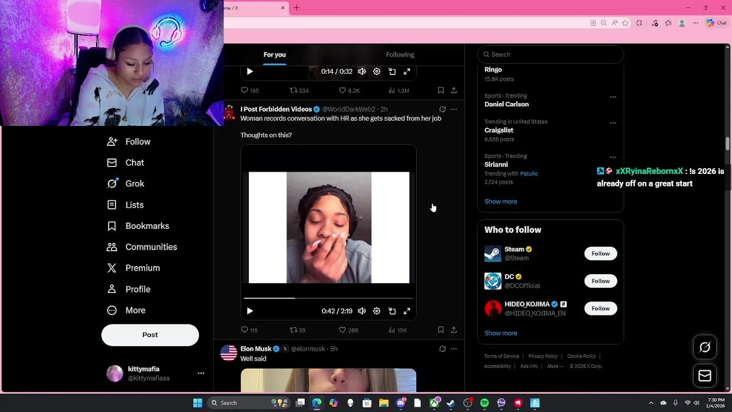
Task: Open Grok from the sidebar
Action: point(125,184)
